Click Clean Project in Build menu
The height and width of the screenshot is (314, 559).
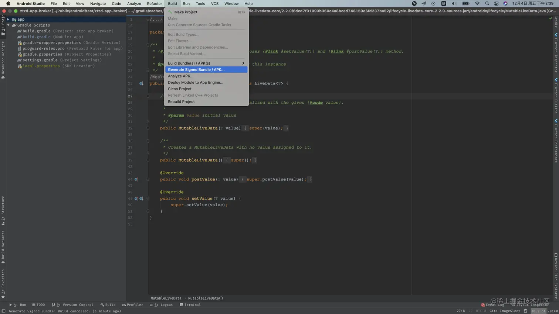[206, 89]
